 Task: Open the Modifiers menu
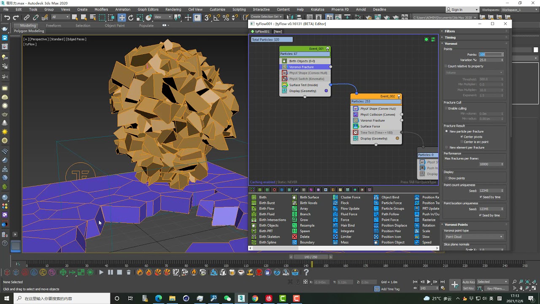pyautogui.click(x=101, y=9)
